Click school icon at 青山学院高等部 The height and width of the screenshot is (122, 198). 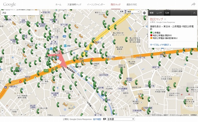[120, 52]
